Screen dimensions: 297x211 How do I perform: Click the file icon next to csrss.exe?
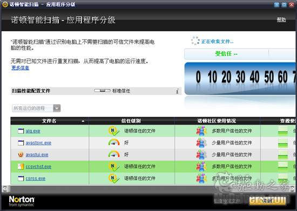[21, 178]
